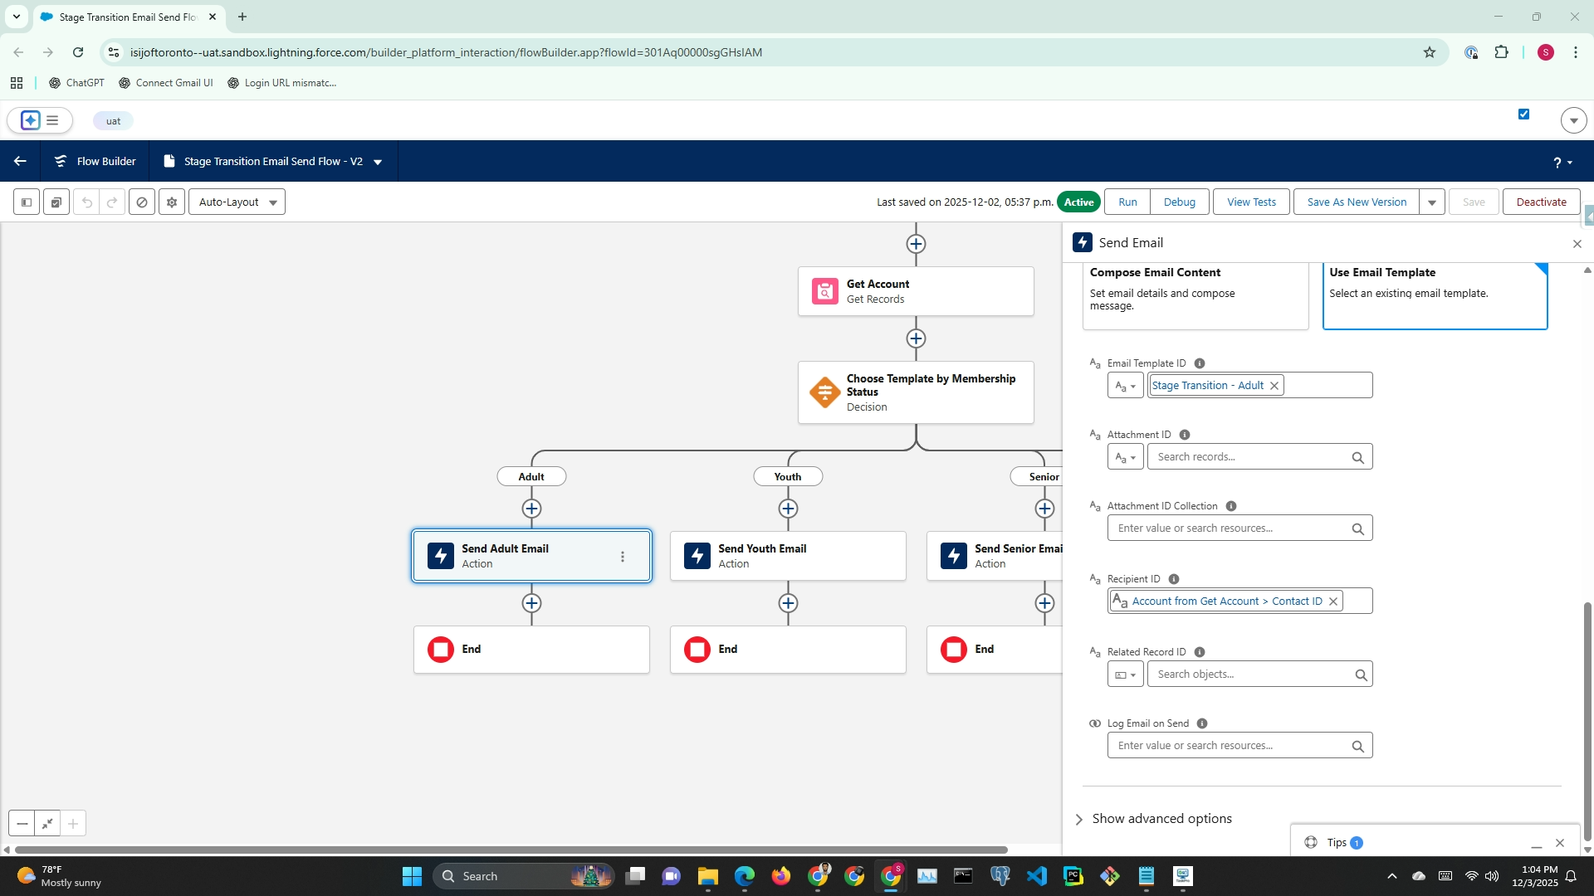The image size is (1594, 896).
Task: Select Use Email Template option
Action: (x=1434, y=295)
